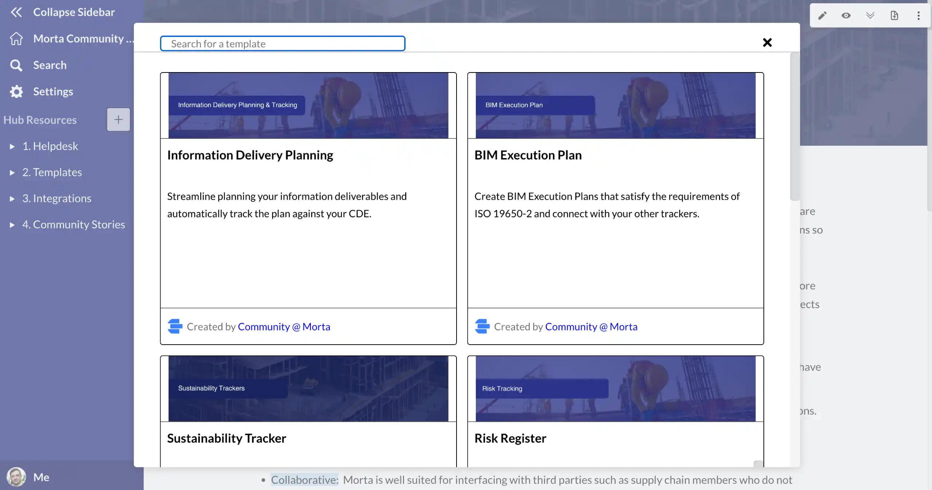Open the three-dot more options menu
This screenshot has width=932, height=490.
[918, 15]
